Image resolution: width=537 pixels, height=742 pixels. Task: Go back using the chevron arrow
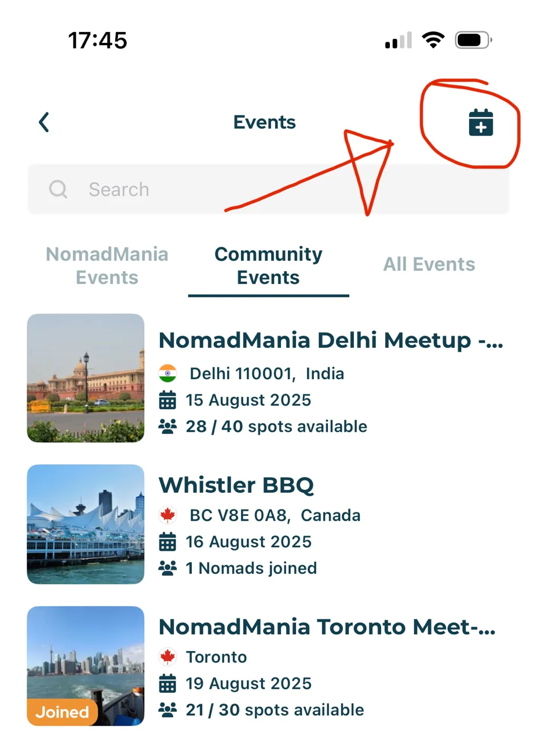(x=44, y=122)
